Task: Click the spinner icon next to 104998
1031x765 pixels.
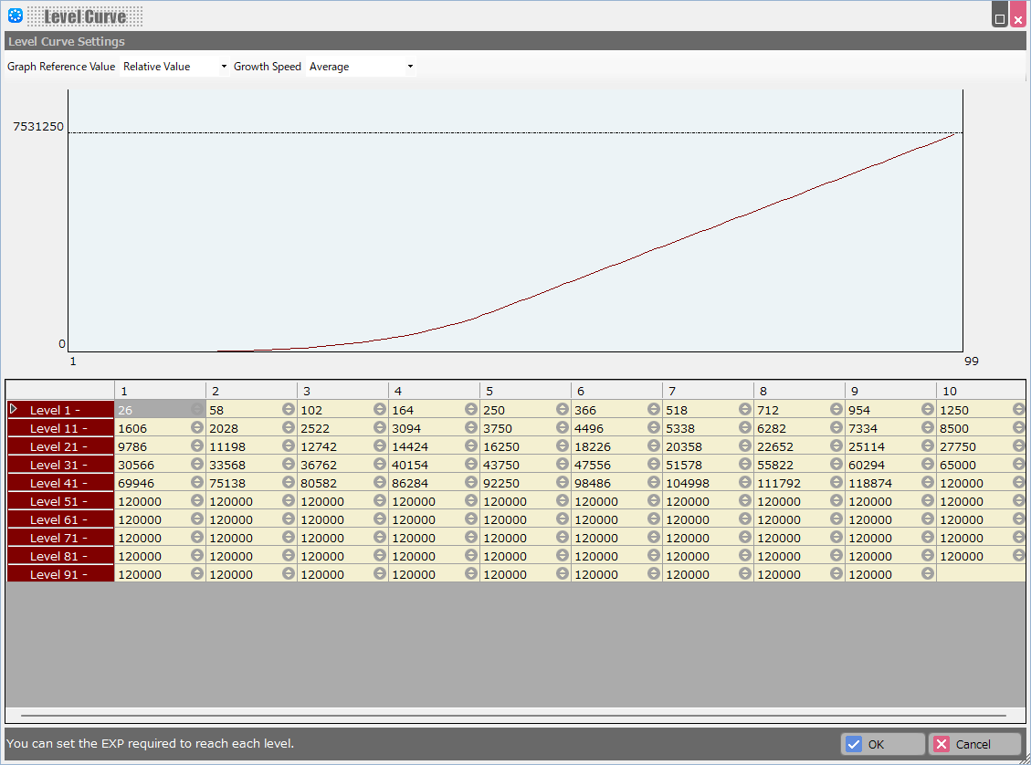Action: pos(745,483)
